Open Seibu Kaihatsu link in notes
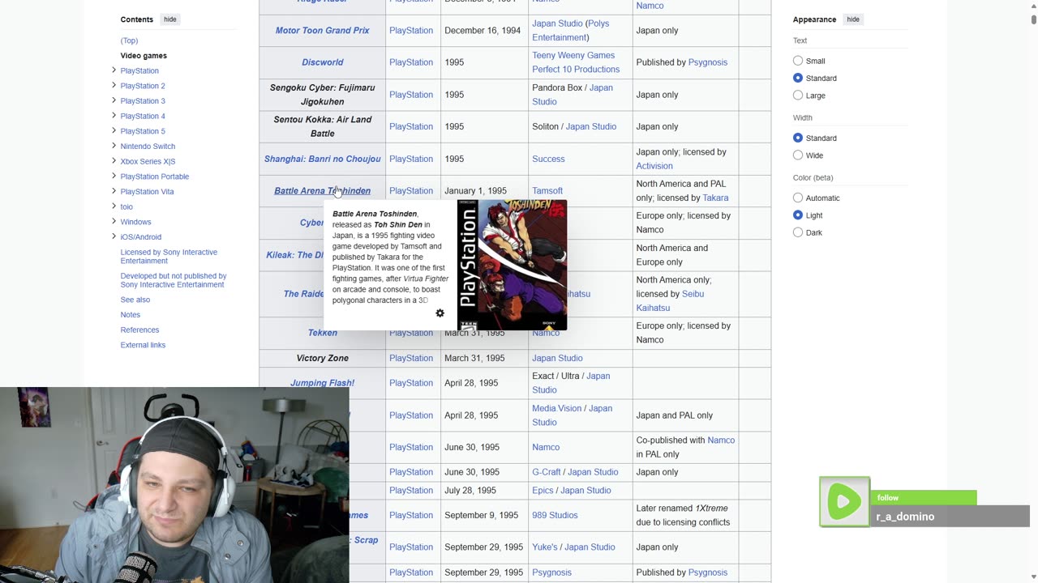Viewport: 1038px width, 583px height. click(x=670, y=301)
